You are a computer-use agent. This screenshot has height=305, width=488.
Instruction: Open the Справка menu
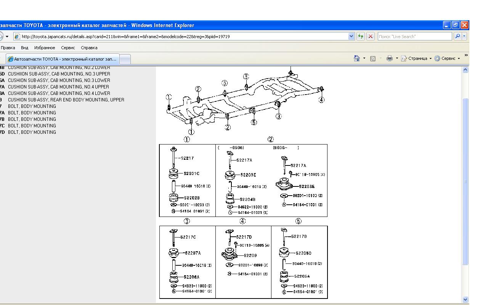coord(89,48)
